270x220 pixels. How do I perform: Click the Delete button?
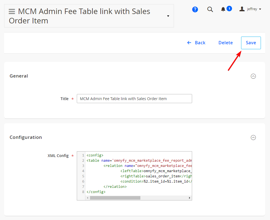coord(226,43)
